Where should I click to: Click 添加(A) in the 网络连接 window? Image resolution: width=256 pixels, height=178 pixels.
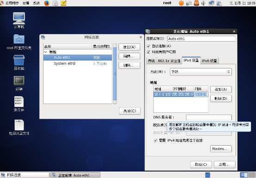pyautogui.click(x=129, y=47)
